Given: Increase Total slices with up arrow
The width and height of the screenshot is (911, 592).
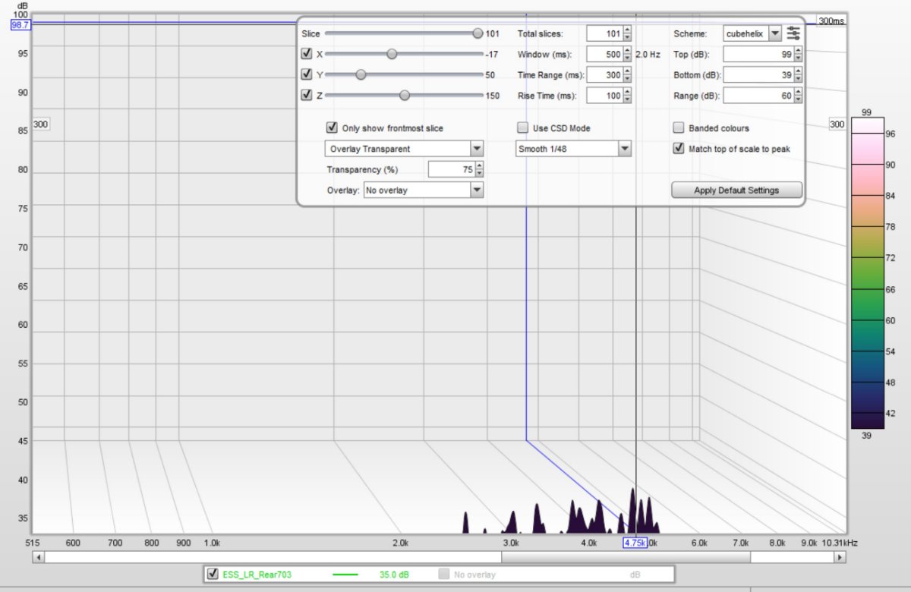Looking at the screenshot, I should pos(627,30).
